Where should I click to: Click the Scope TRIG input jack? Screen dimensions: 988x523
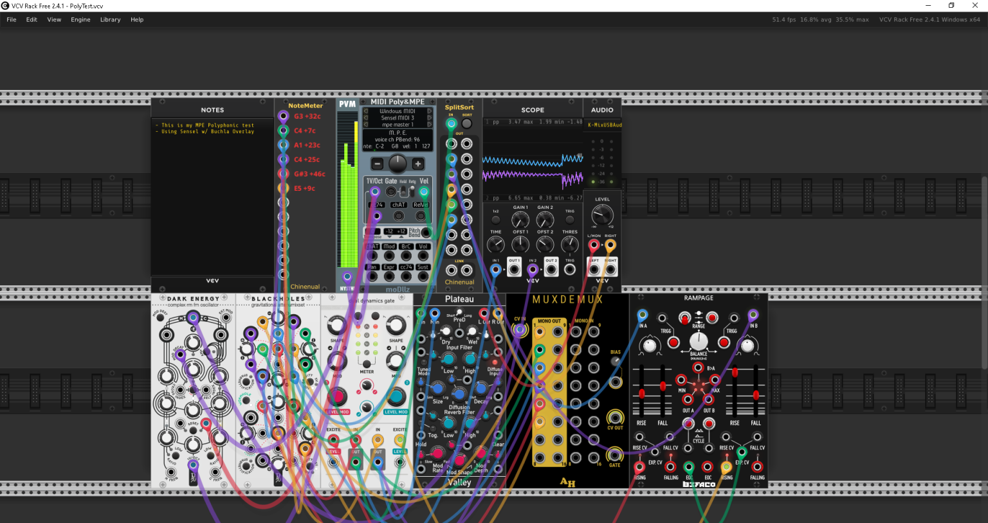click(570, 270)
